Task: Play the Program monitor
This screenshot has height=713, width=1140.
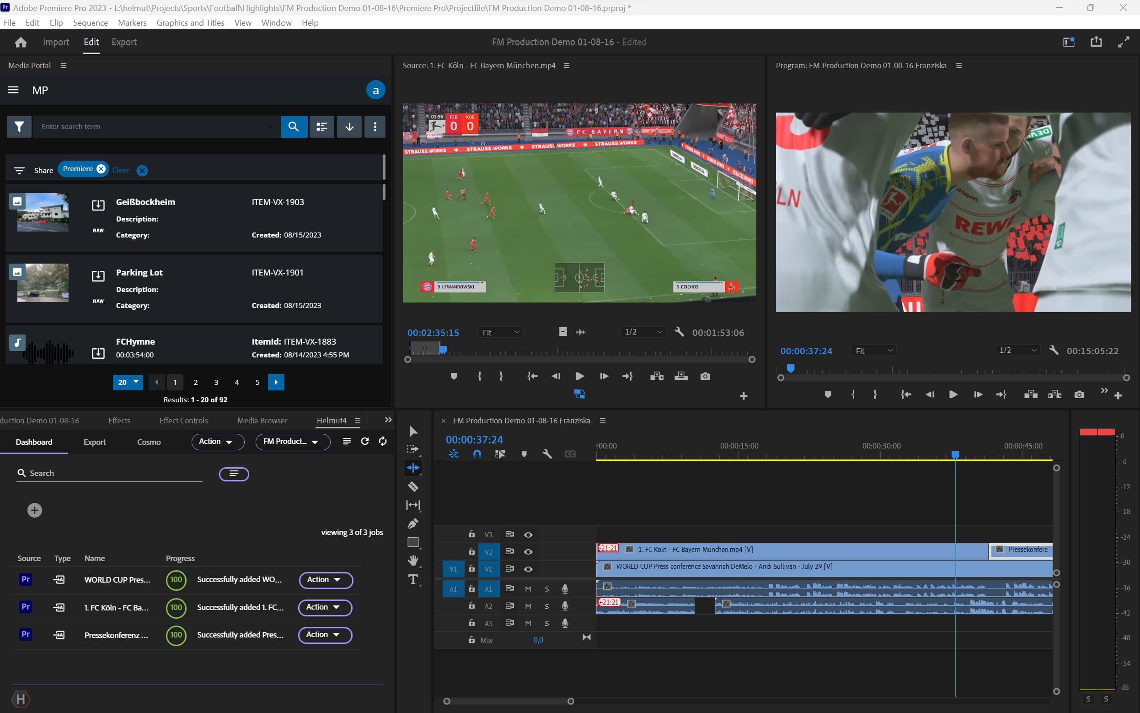Action: click(953, 394)
